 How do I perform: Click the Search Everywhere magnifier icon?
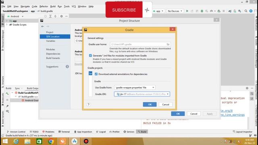(x=246, y=11)
